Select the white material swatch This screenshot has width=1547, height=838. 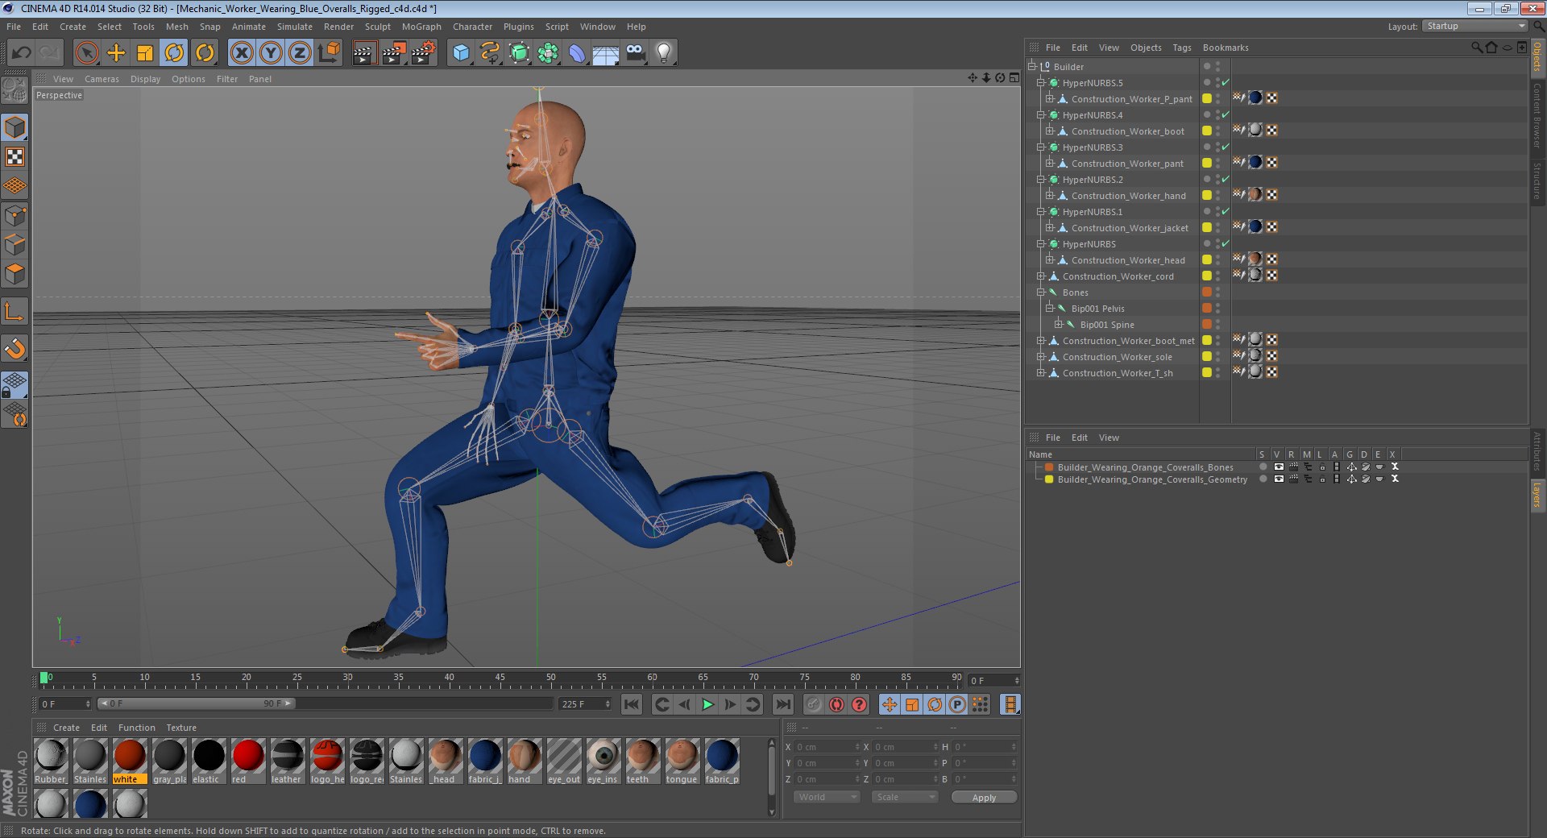[x=129, y=761]
